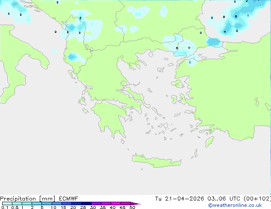
Task: Click the legend value '10' label
Action: click(x=53, y=207)
